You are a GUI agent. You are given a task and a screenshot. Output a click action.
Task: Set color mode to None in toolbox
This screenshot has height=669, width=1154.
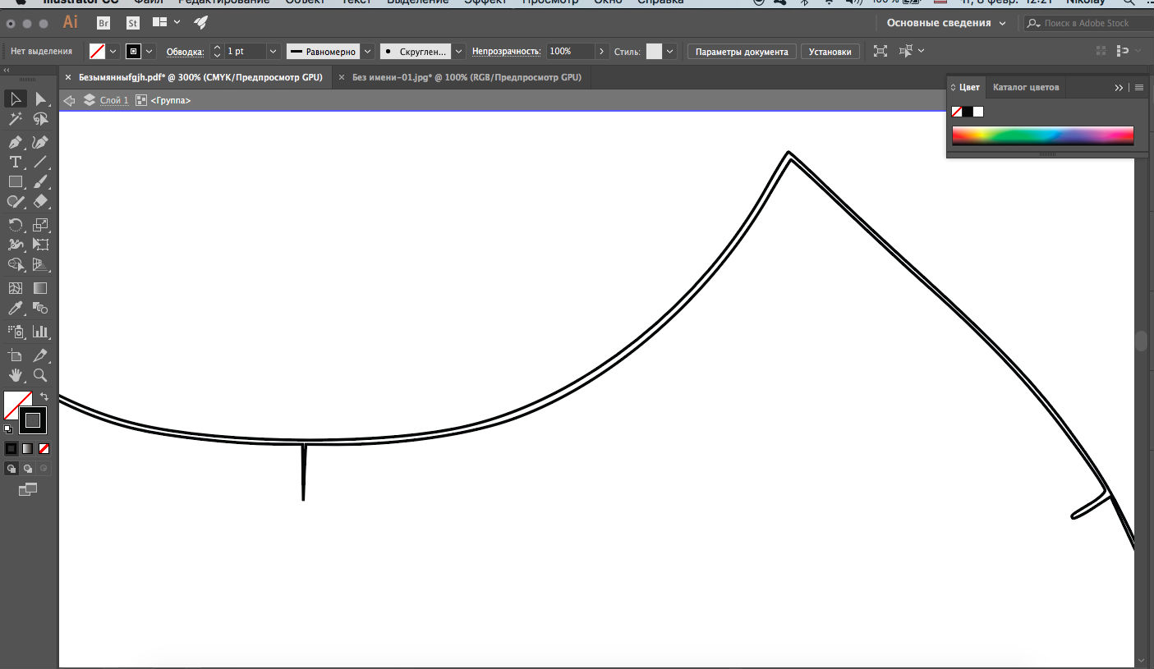point(44,448)
